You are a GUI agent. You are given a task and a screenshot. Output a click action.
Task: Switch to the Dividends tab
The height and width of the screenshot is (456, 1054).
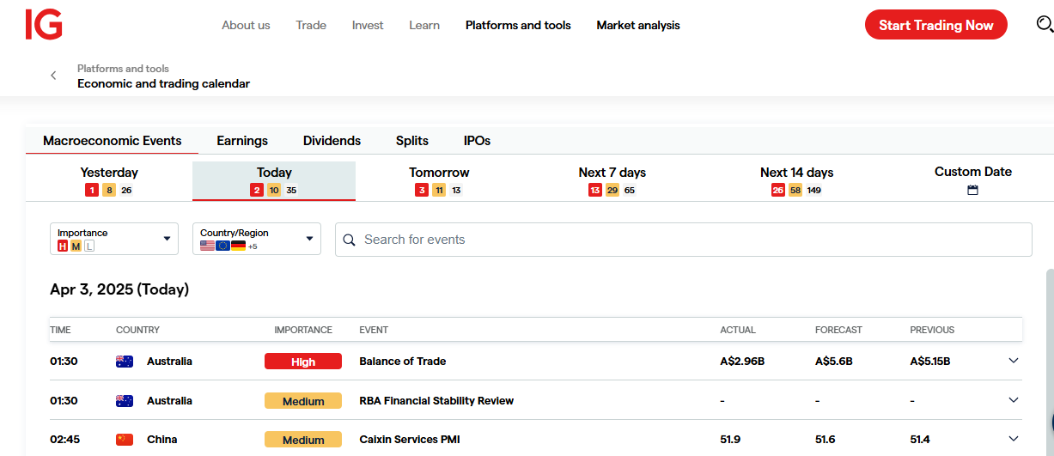click(332, 141)
